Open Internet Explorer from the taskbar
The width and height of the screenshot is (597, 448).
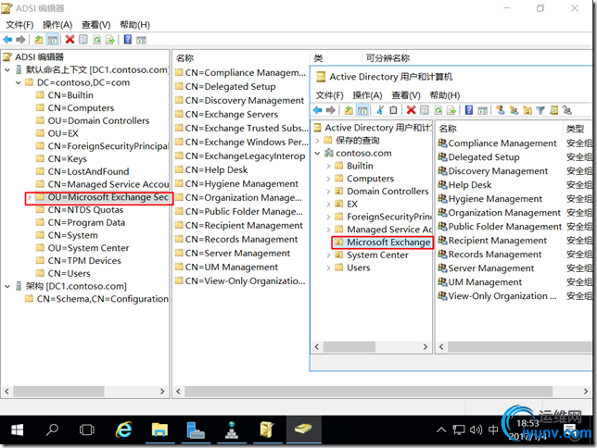(122, 429)
